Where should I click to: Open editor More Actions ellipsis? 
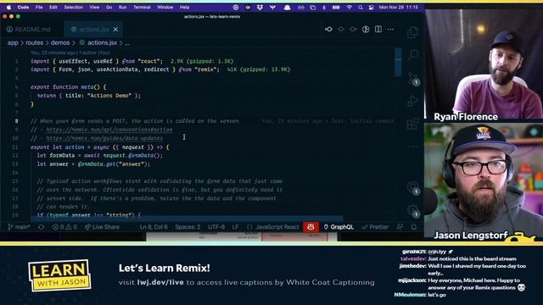tap(390, 30)
